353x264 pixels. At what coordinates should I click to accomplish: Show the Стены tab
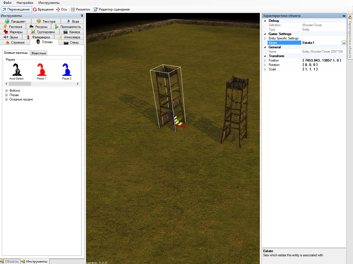pyautogui.click(x=71, y=42)
